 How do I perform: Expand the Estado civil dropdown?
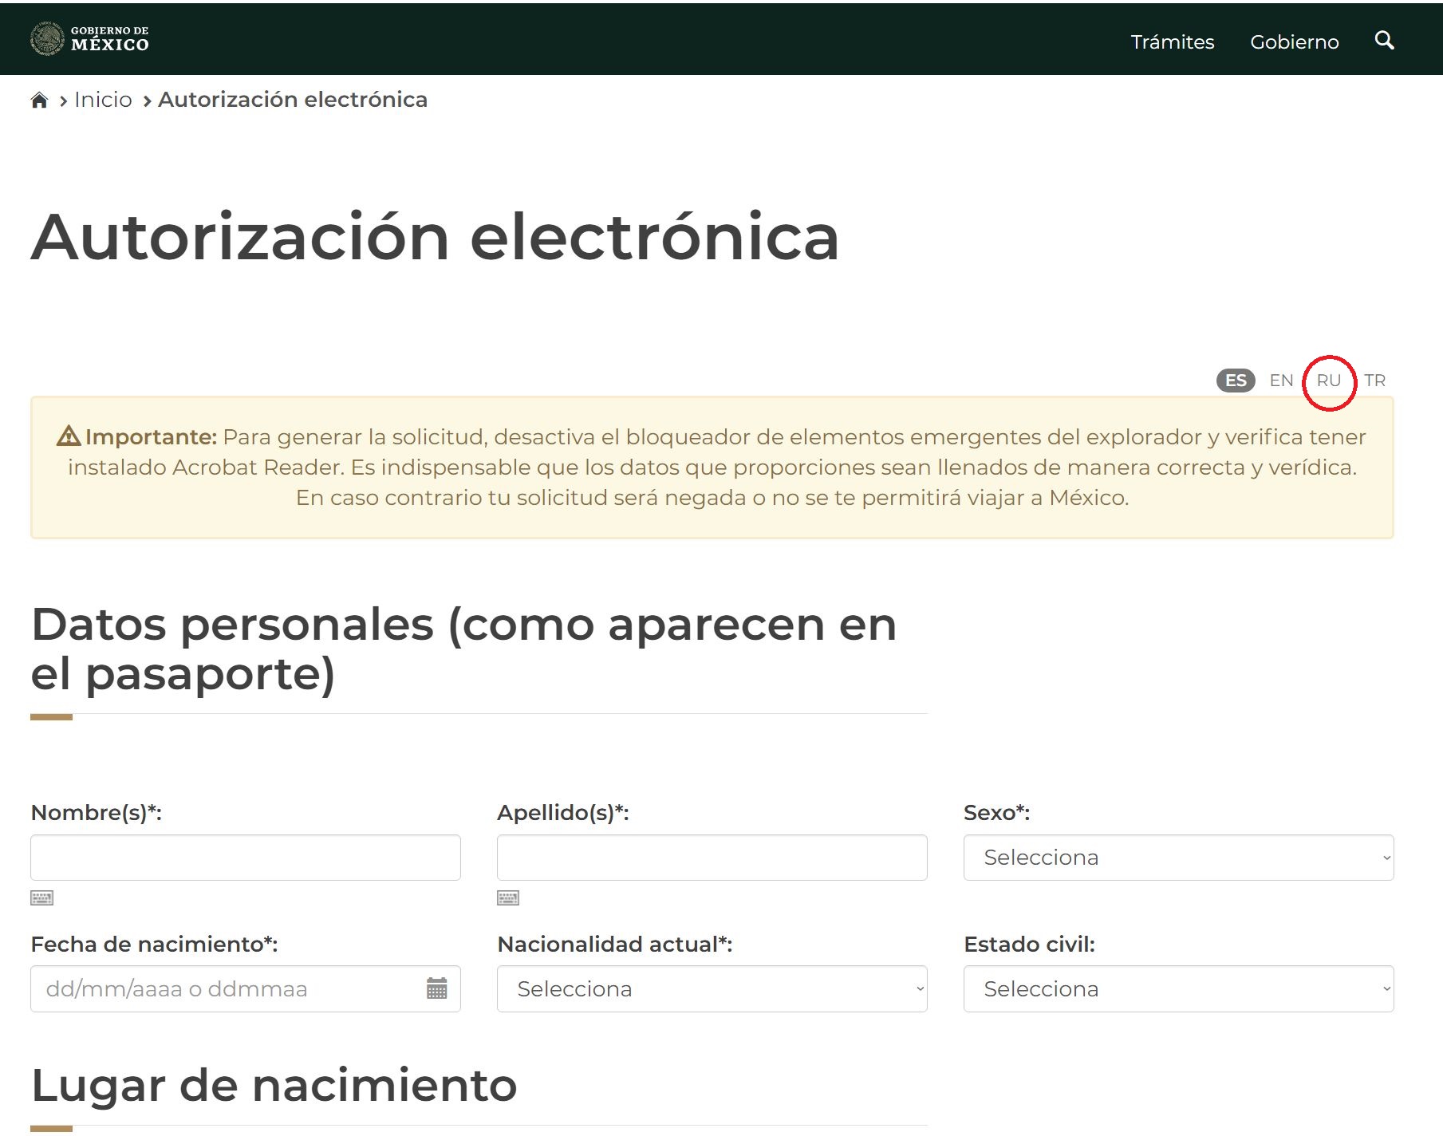click(x=1178, y=989)
